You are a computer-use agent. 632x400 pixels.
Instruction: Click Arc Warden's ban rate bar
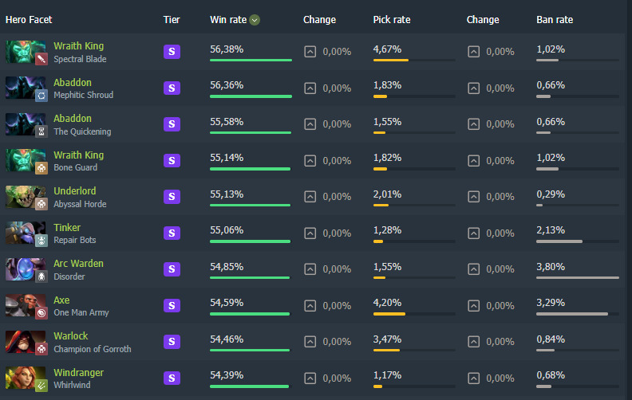(578, 277)
